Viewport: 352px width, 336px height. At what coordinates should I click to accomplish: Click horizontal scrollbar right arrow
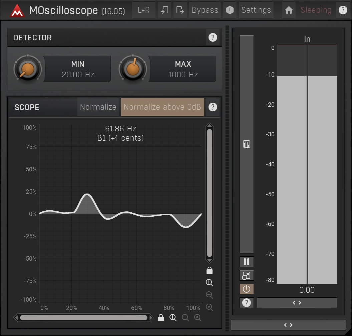(x=151, y=318)
